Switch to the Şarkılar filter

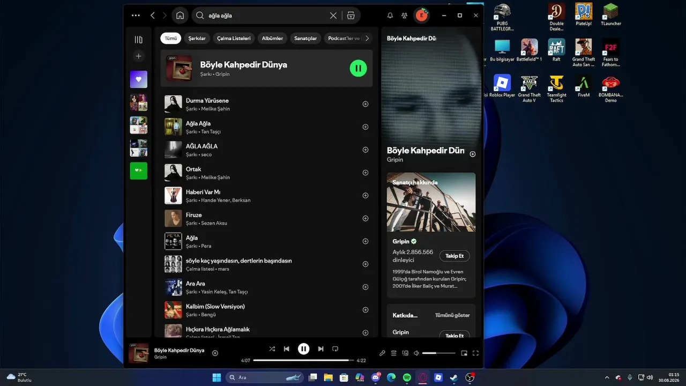tap(197, 38)
